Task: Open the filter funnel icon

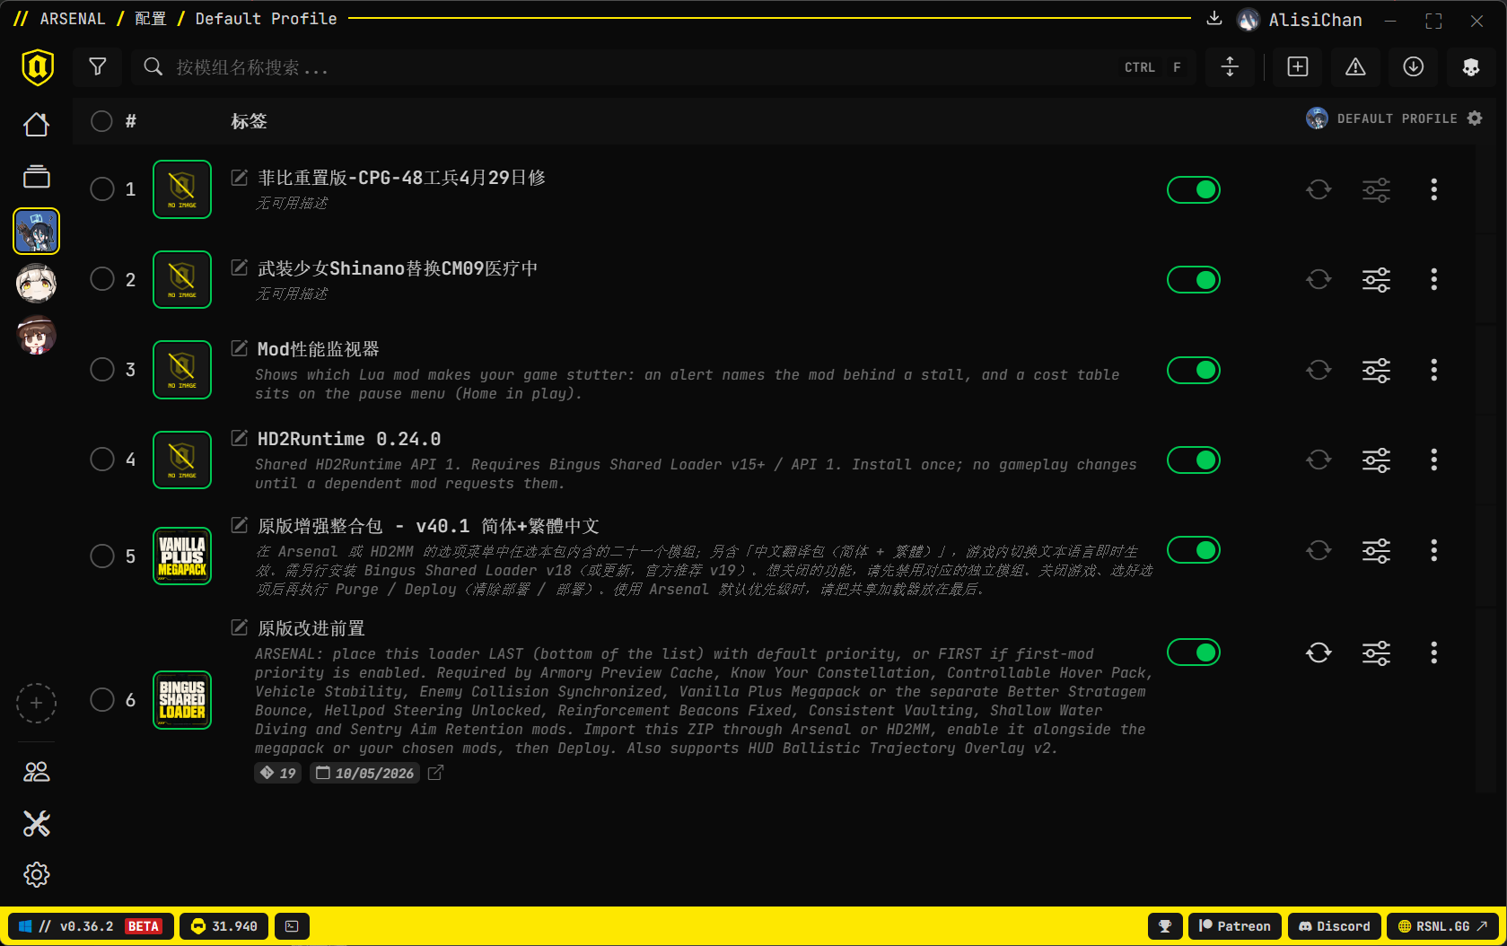Action: click(x=98, y=67)
